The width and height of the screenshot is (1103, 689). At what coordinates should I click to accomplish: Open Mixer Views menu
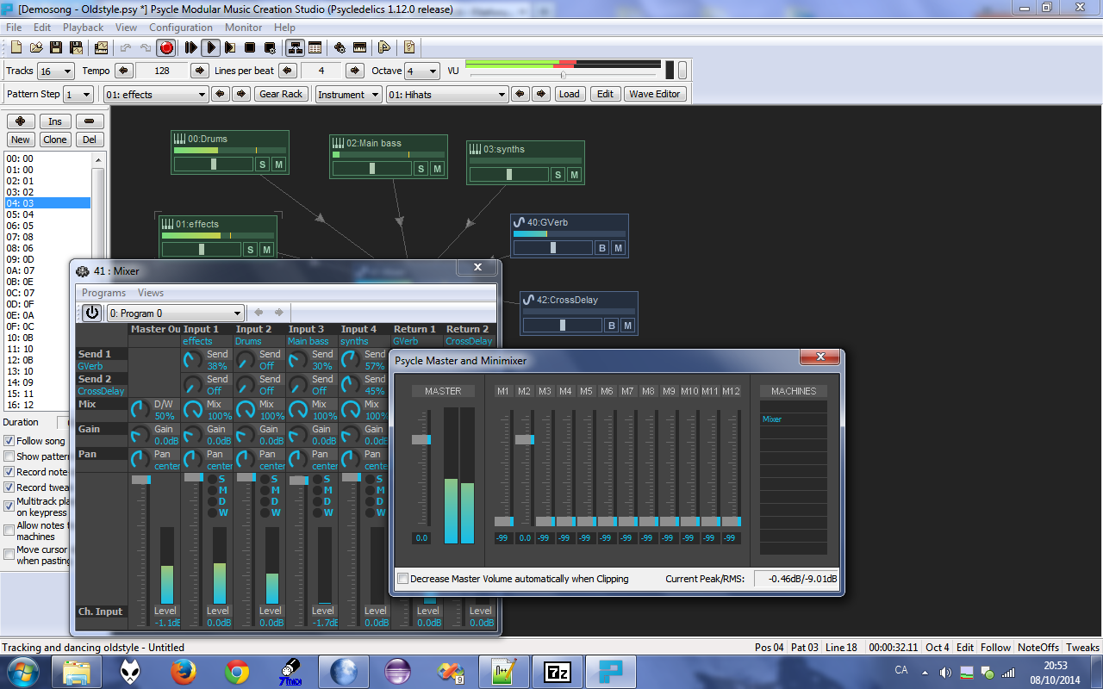[x=151, y=293]
